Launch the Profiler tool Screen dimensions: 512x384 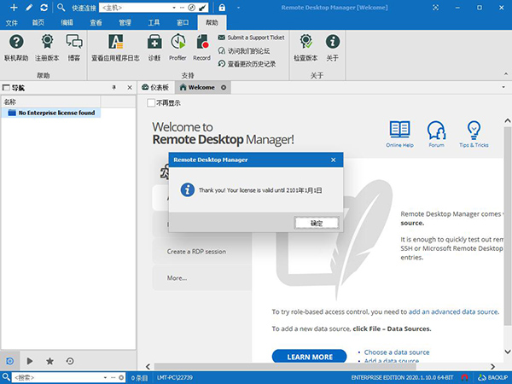click(x=177, y=48)
